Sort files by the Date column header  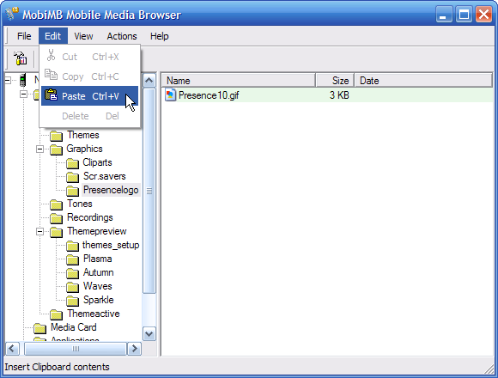pos(423,81)
